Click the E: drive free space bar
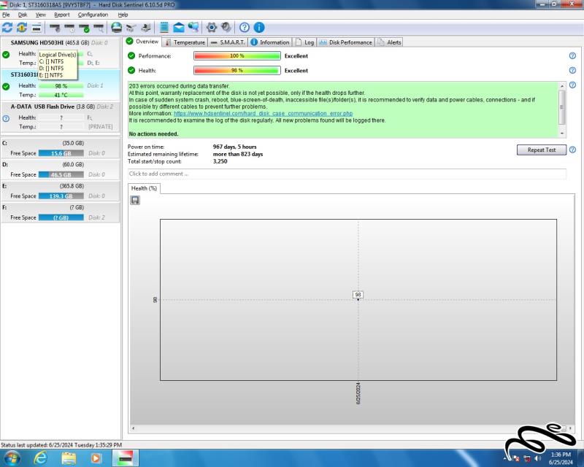This screenshot has height=467, width=584. (61, 196)
